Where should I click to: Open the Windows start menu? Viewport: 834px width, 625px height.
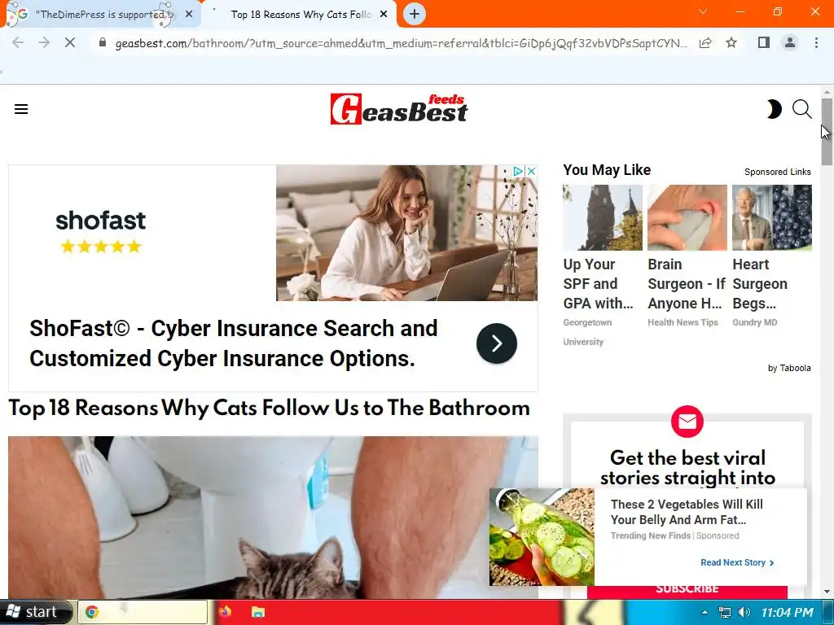(35, 612)
